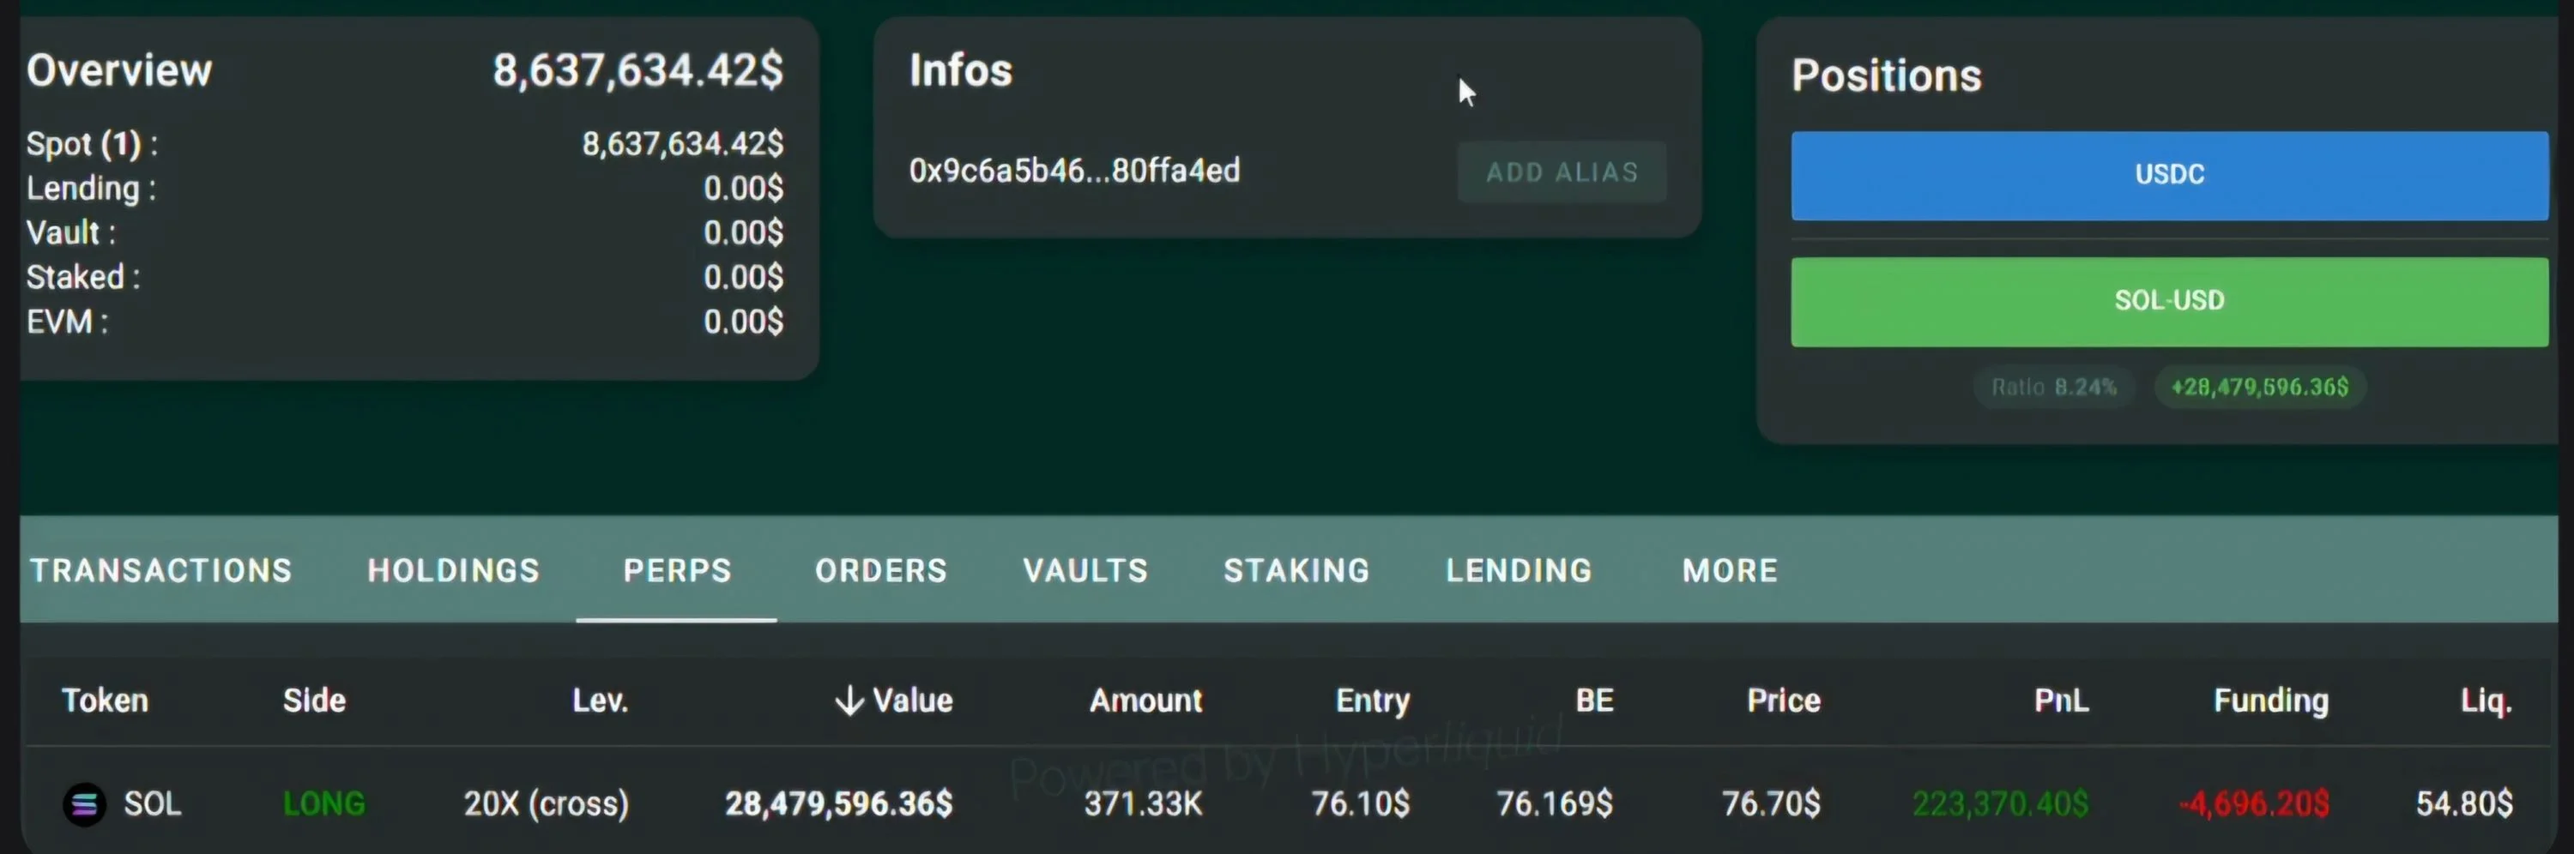Click the SOL token name in row
The width and height of the screenshot is (2574, 854).
152,804
